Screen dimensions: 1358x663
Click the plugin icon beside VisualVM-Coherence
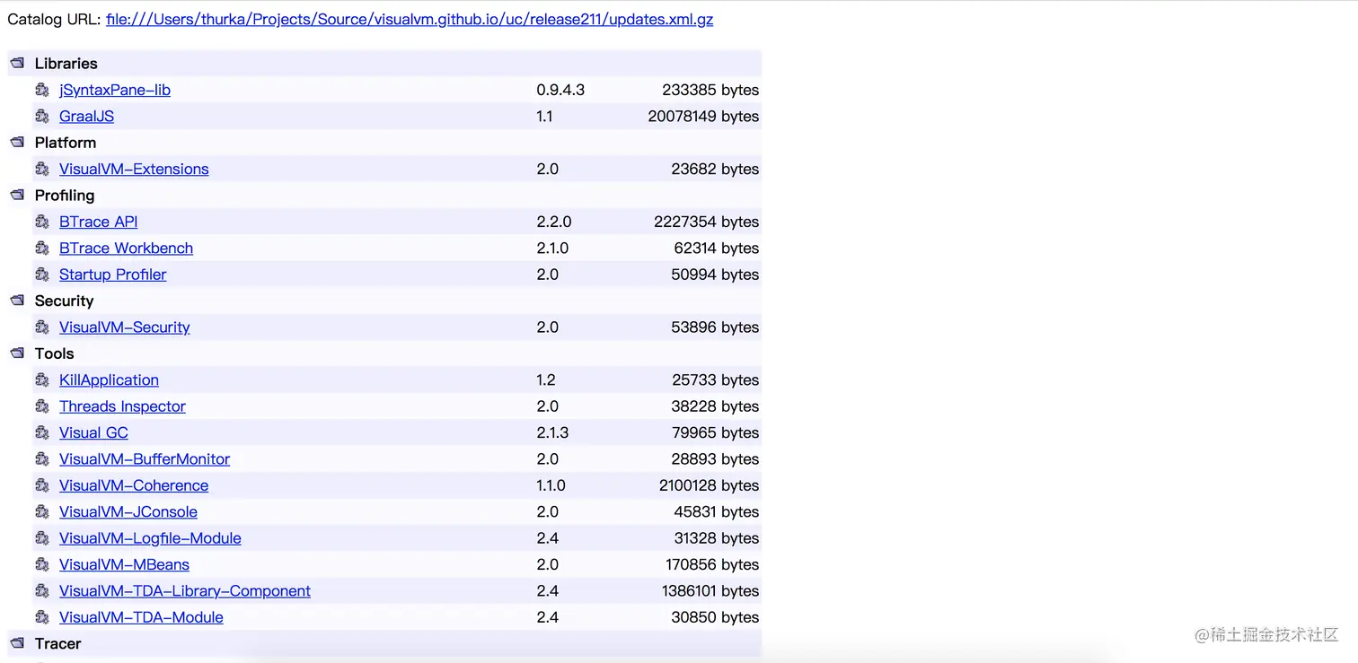pyautogui.click(x=42, y=485)
